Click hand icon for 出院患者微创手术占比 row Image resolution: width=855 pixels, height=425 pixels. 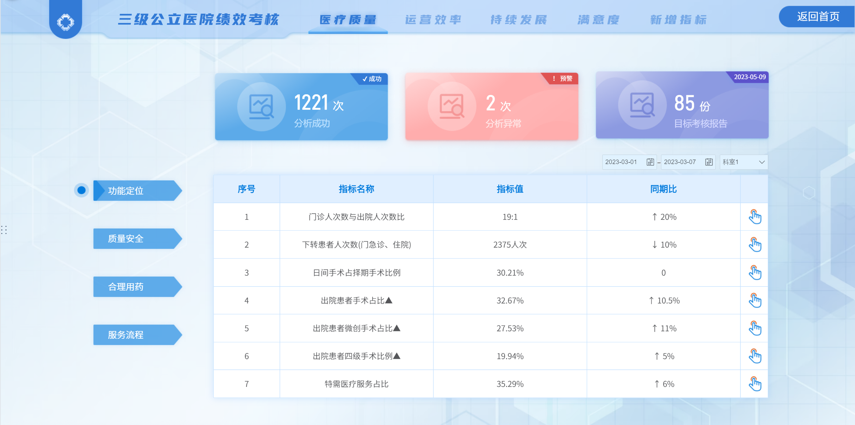coord(755,328)
